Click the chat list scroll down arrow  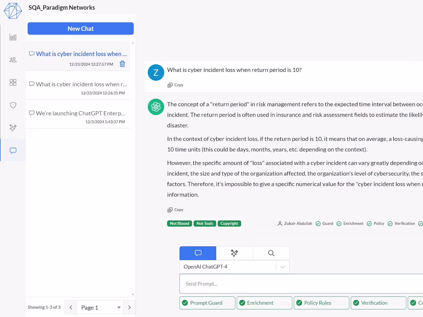tap(133, 294)
